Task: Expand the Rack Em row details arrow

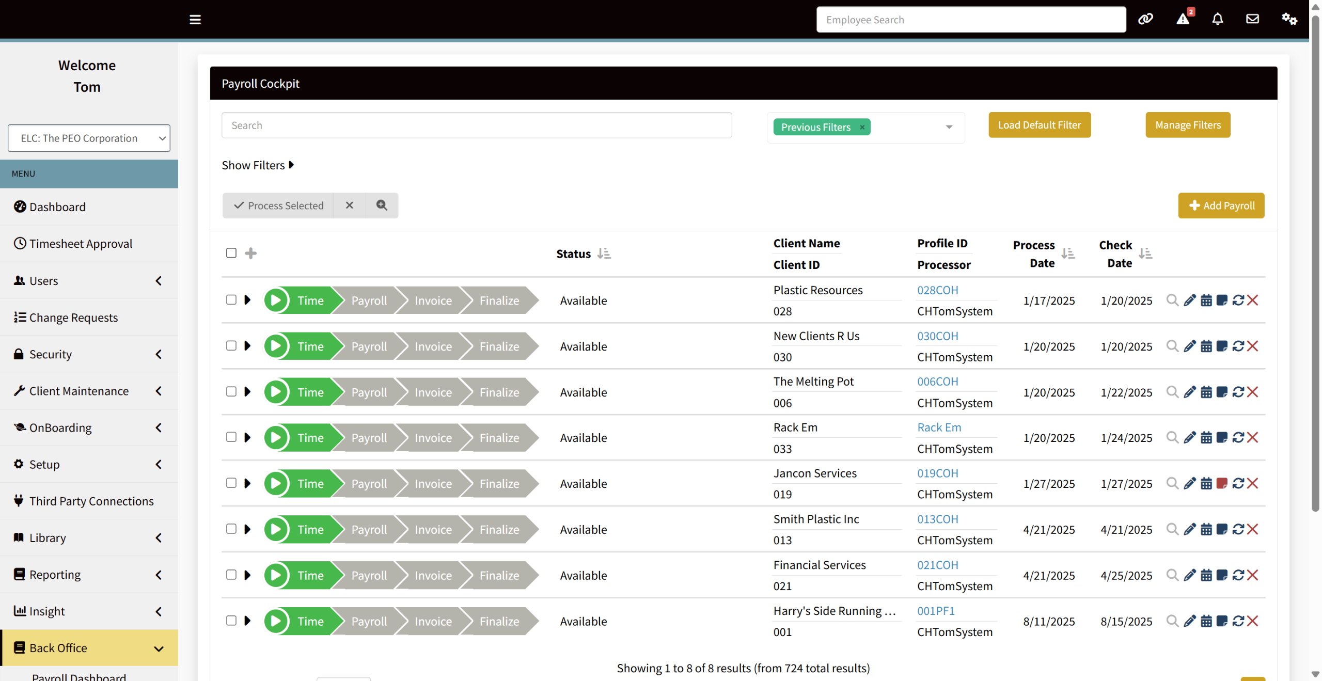Action: click(247, 437)
